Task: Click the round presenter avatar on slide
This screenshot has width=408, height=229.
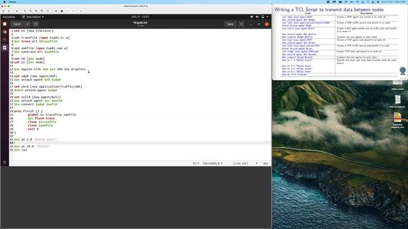Action: click(x=403, y=71)
